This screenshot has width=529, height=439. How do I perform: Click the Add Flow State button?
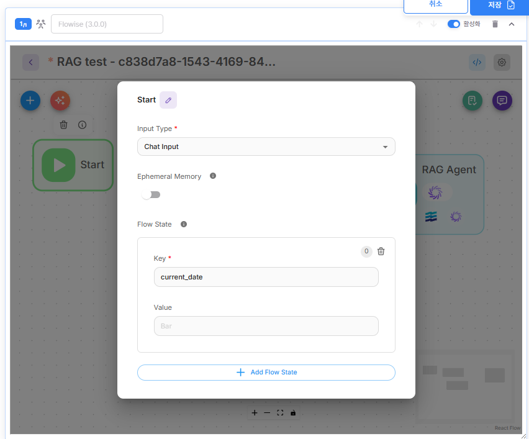pos(266,373)
